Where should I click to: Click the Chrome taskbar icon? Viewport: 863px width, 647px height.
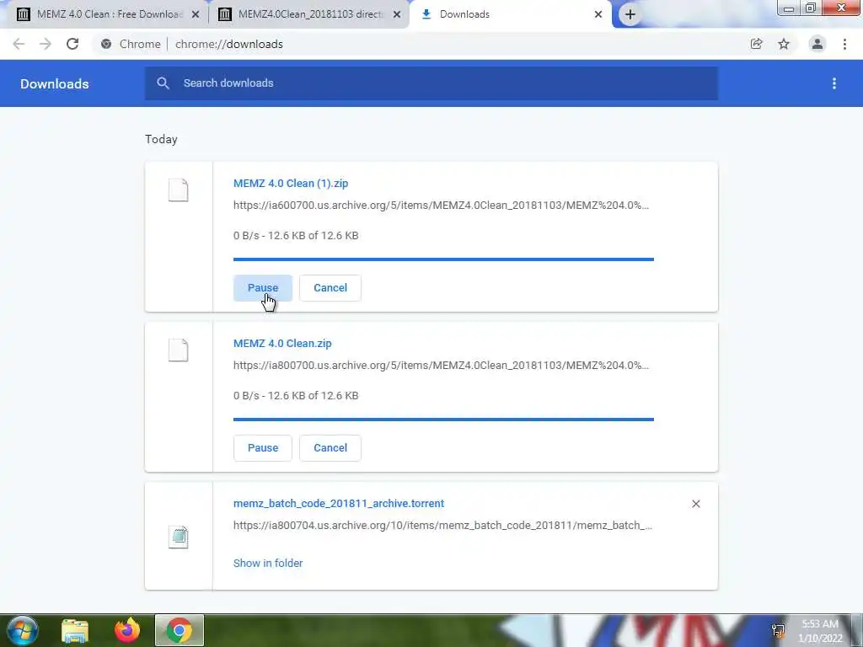pos(180,630)
